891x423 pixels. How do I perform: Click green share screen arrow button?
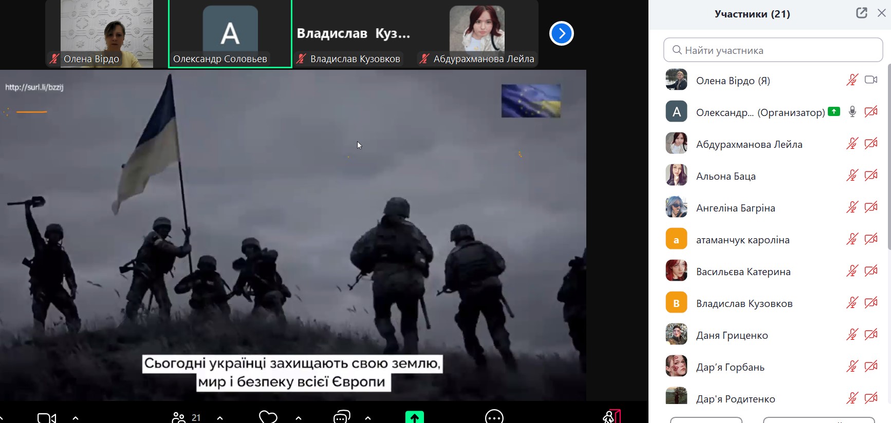click(x=415, y=417)
